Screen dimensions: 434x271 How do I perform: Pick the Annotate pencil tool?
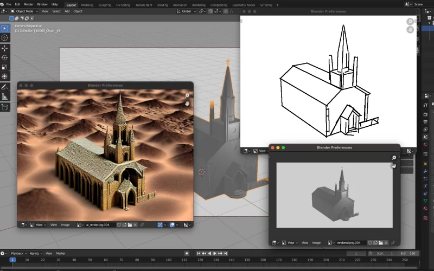tap(5, 87)
